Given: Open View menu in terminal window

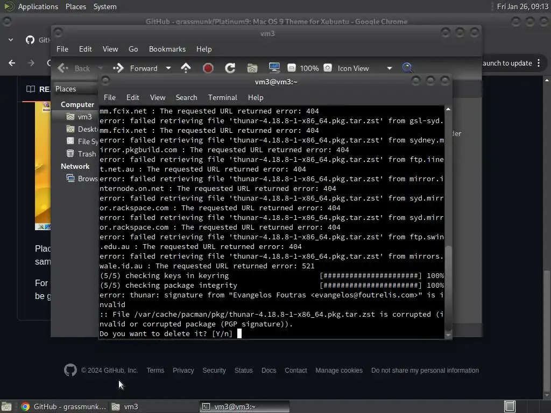Looking at the screenshot, I should [x=158, y=98].
